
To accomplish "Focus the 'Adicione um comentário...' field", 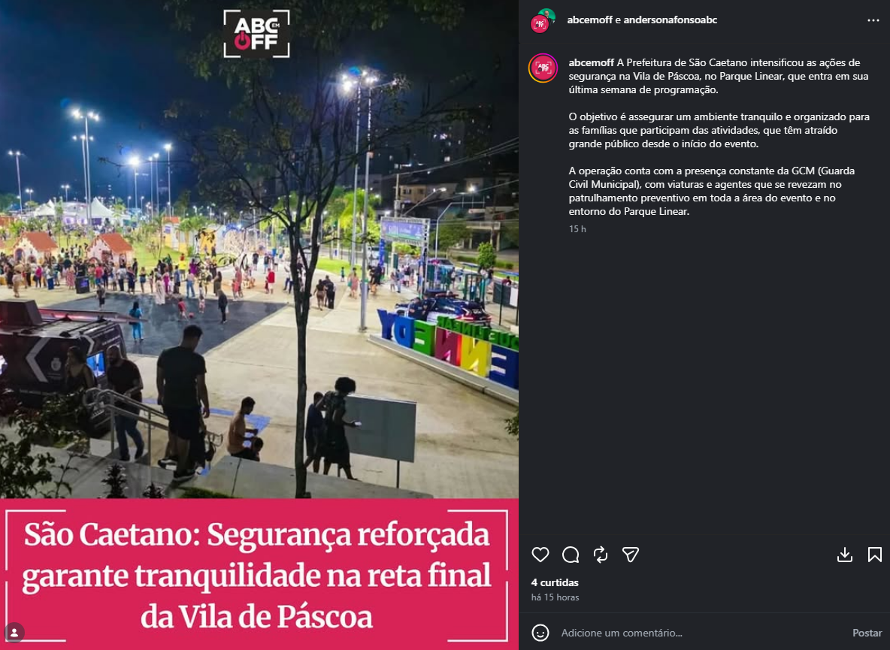I will pos(701,633).
